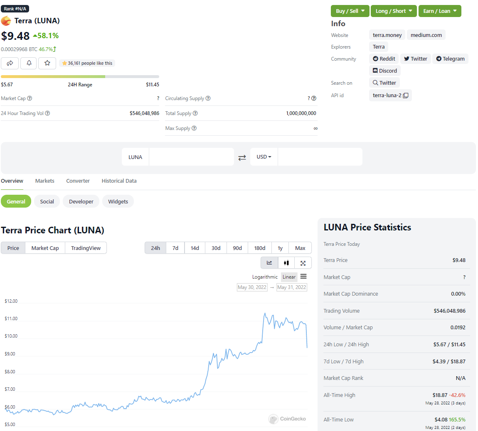Open the Terra explorer link
Screen dimensions: 478x431
pyautogui.click(x=379, y=47)
